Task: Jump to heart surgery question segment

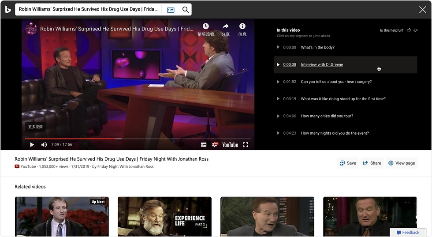Action: pyautogui.click(x=336, y=82)
